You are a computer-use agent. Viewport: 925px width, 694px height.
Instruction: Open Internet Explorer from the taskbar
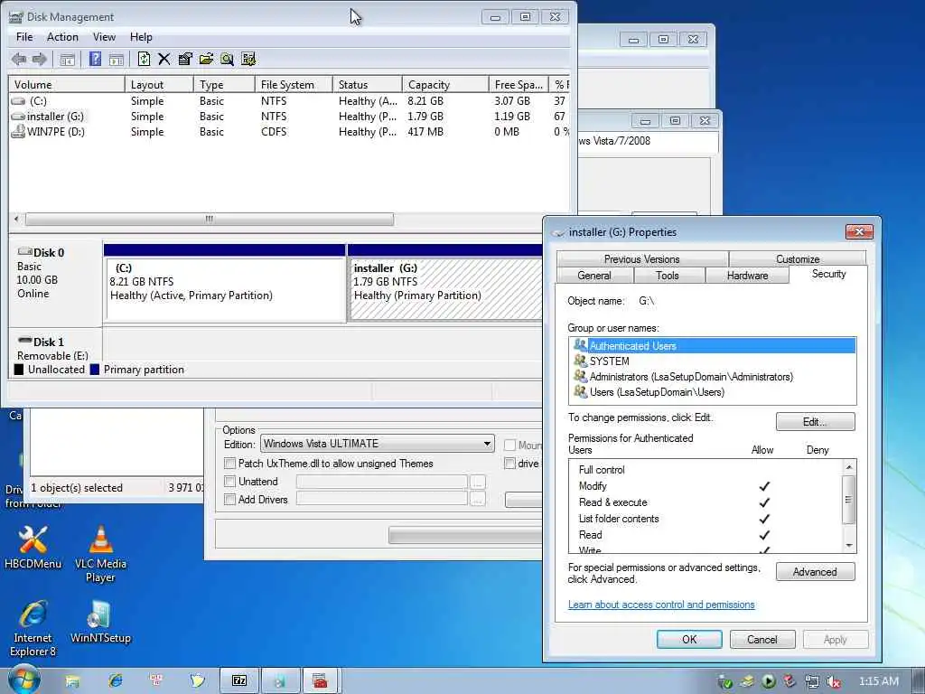point(116,681)
